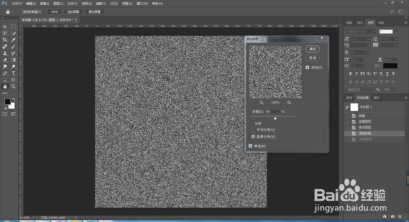The width and height of the screenshot is (409, 222).
Task: Open the font size dropdown (30 点)
Action: pyautogui.click(x=369, y=39)
